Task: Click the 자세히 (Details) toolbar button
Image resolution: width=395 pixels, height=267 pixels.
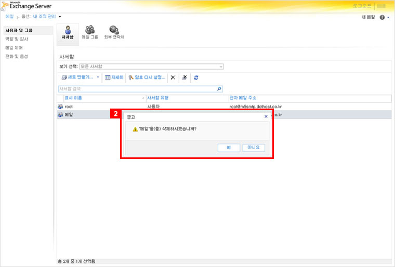Action: [114, 77]
